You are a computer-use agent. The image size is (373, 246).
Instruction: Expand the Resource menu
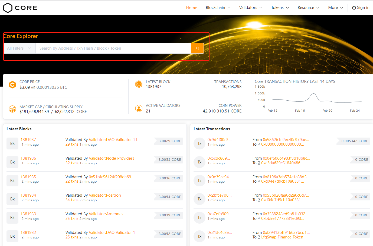(x=308, y=8)
